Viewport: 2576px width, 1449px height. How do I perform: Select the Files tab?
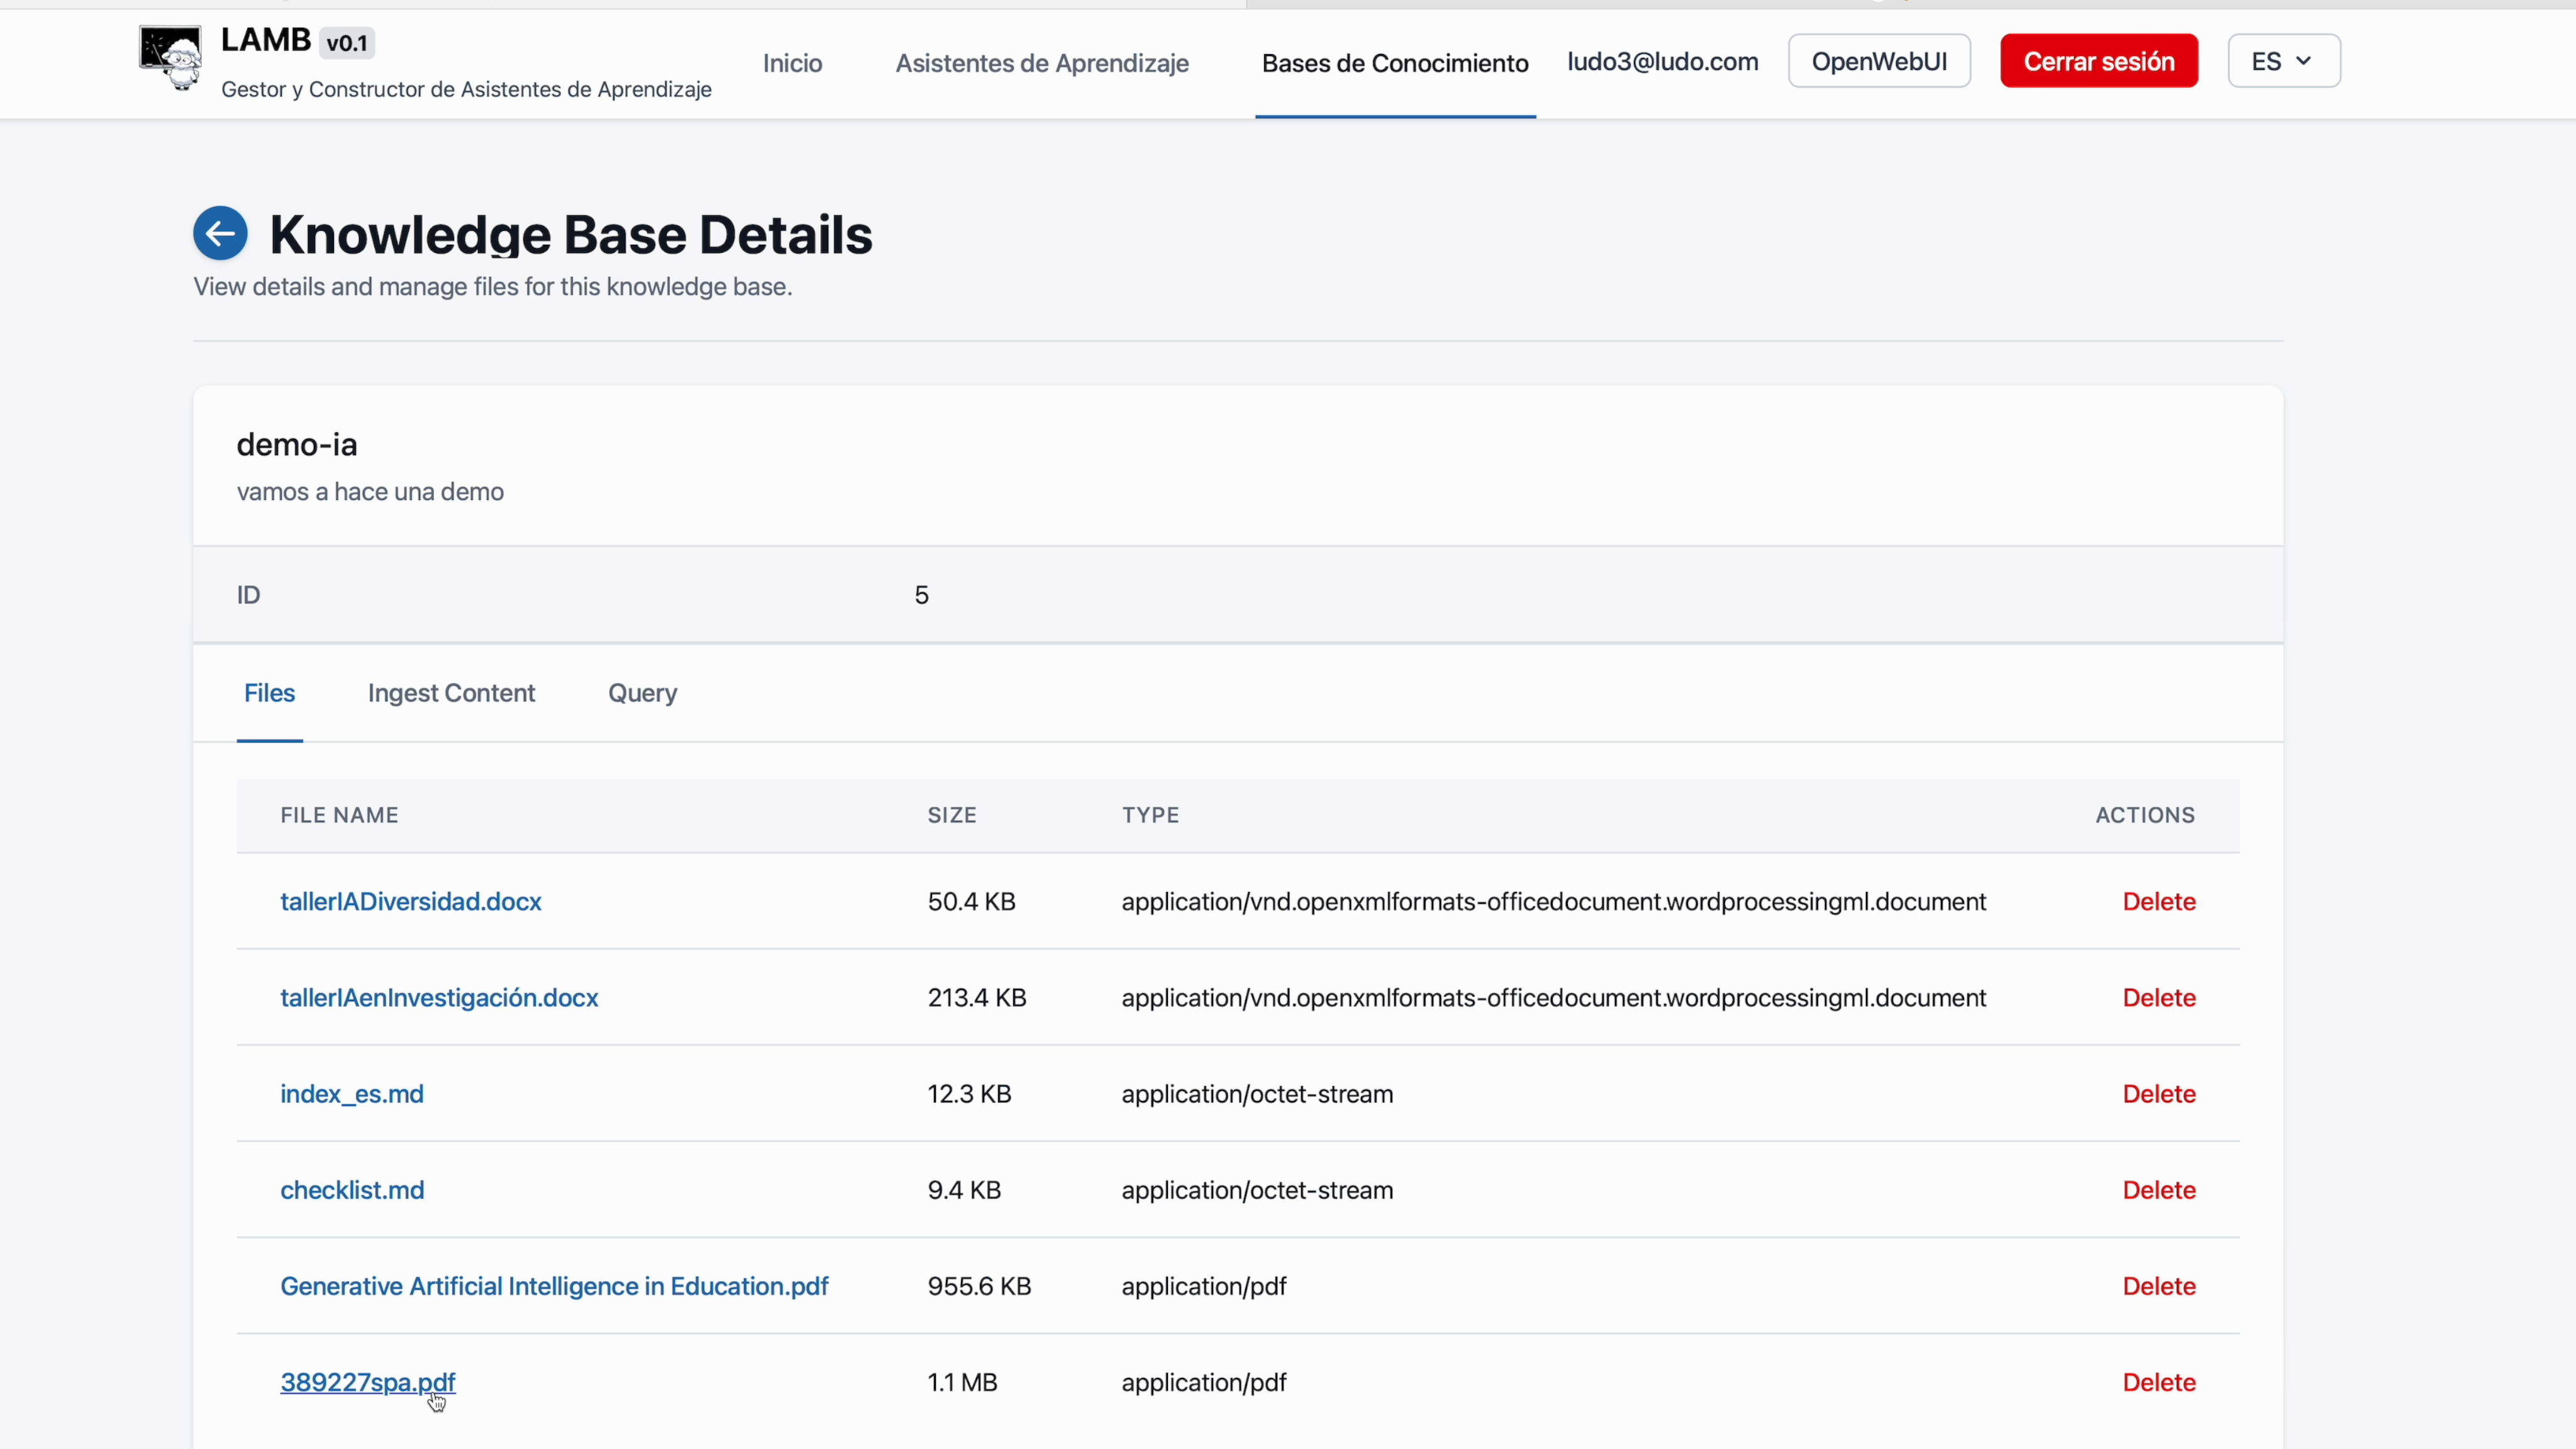click(269, 693)
